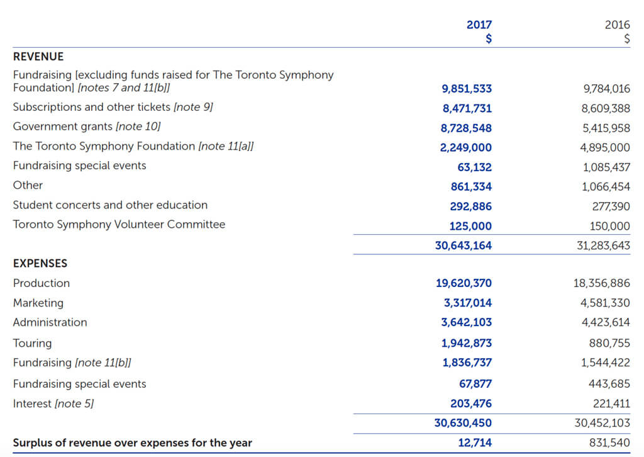Click Surplus of revenue over expenses label
This screenshot has height=457, width=644.
[x=132, y=443]
